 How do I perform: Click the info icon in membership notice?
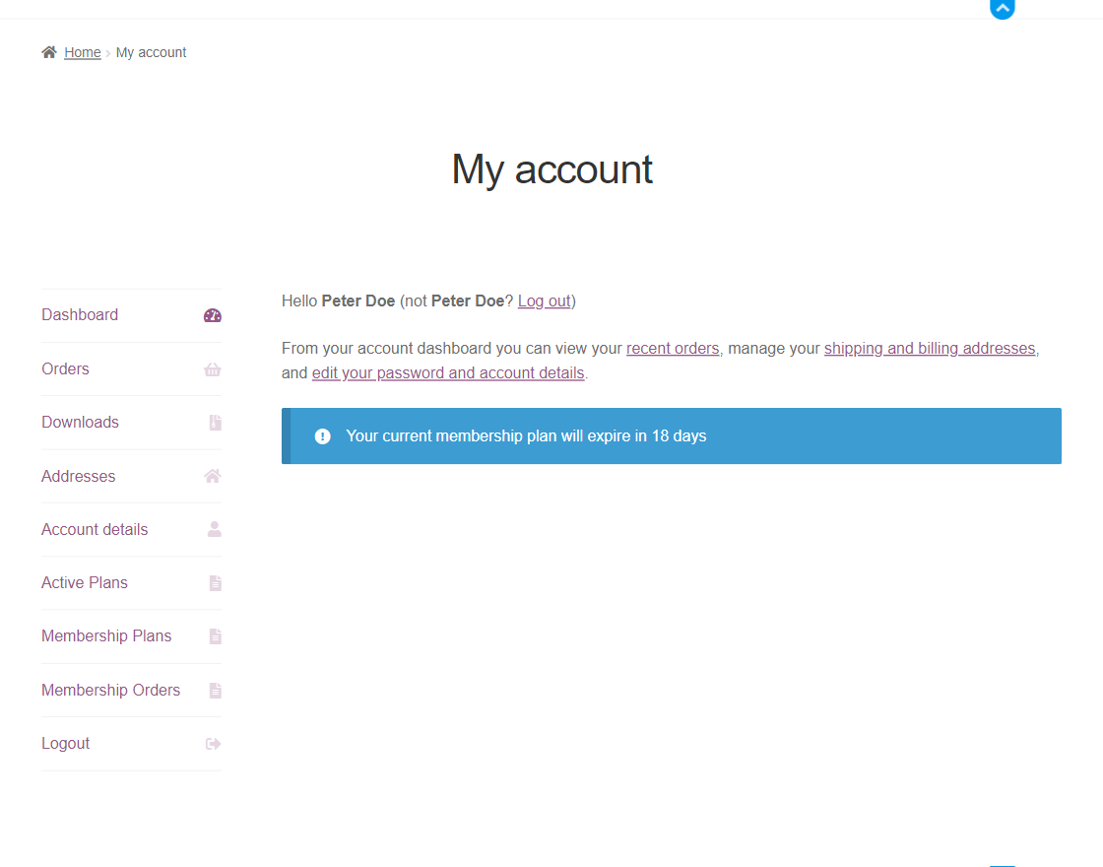click(x=322, y=435)
